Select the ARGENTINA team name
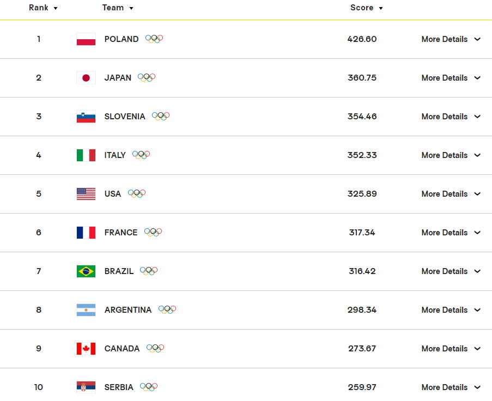Image resolution: width=492 pixels, height=401 pixels. click(128, 310)
